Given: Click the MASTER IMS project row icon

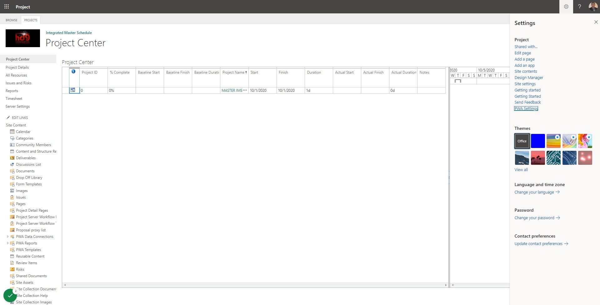Looking at the screenshot, I should click(73, 90).
